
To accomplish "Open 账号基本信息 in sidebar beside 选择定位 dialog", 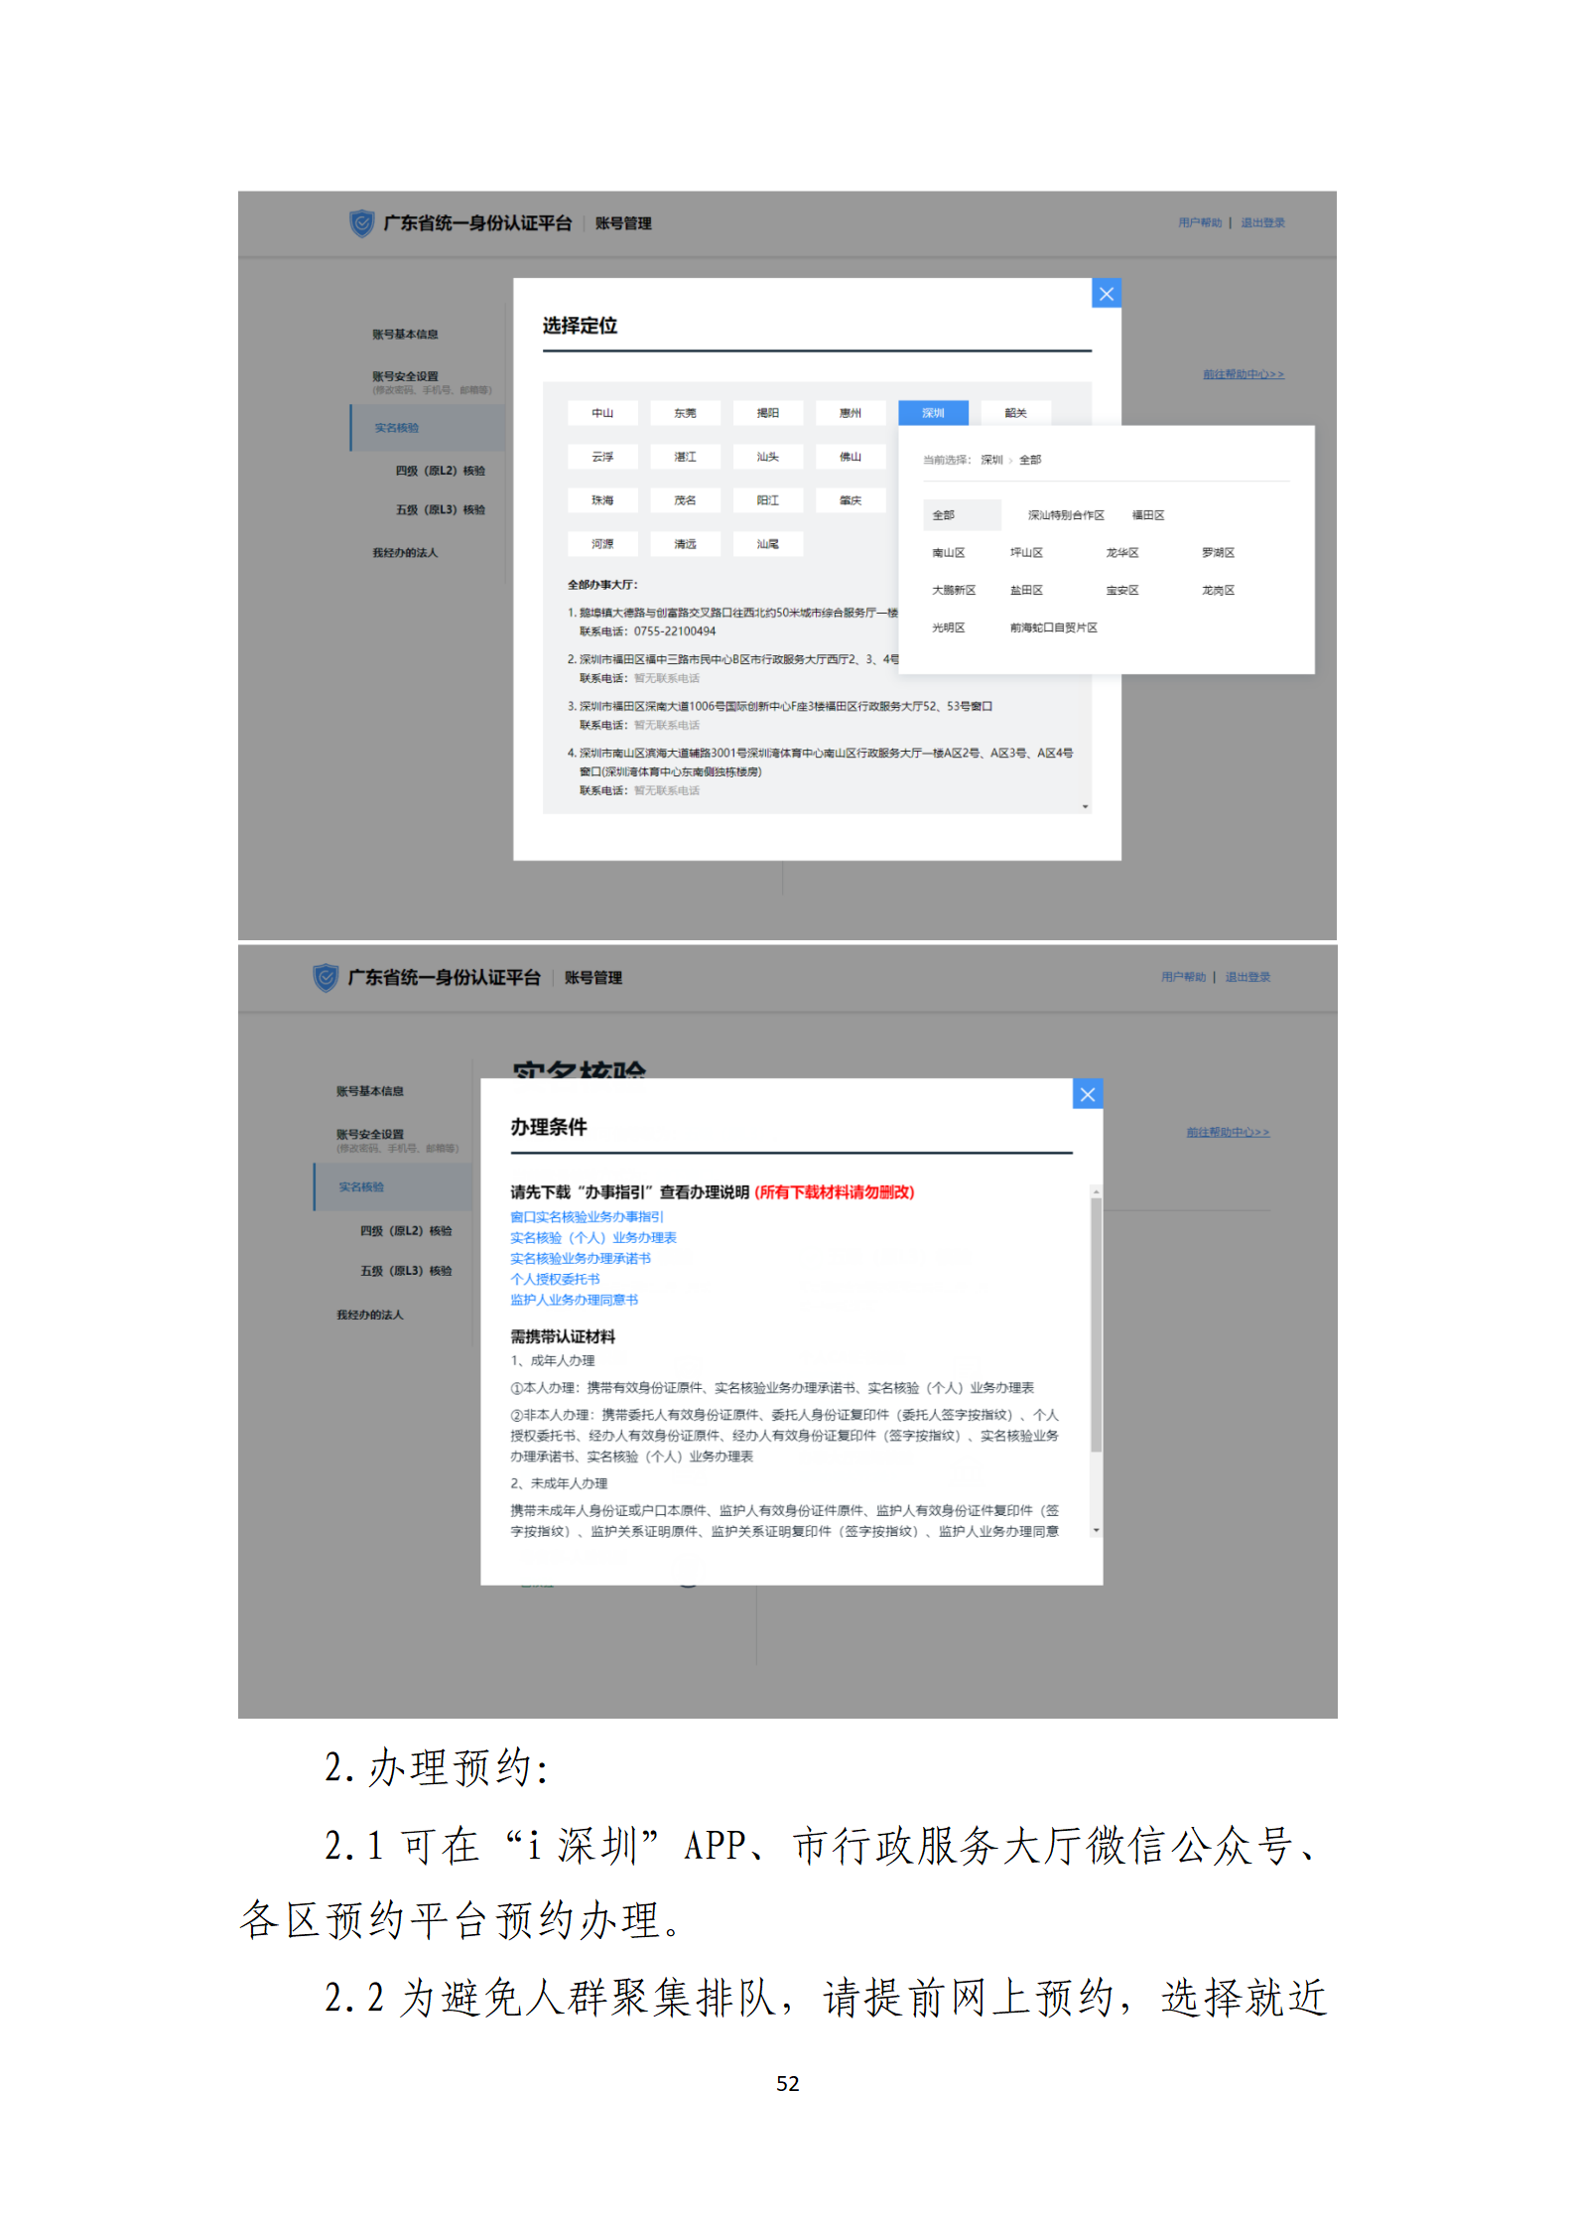I will 405,335.
